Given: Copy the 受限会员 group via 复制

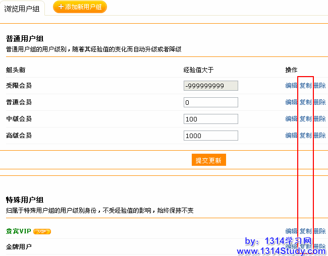Looking at the screenshot, I should 305,86.
